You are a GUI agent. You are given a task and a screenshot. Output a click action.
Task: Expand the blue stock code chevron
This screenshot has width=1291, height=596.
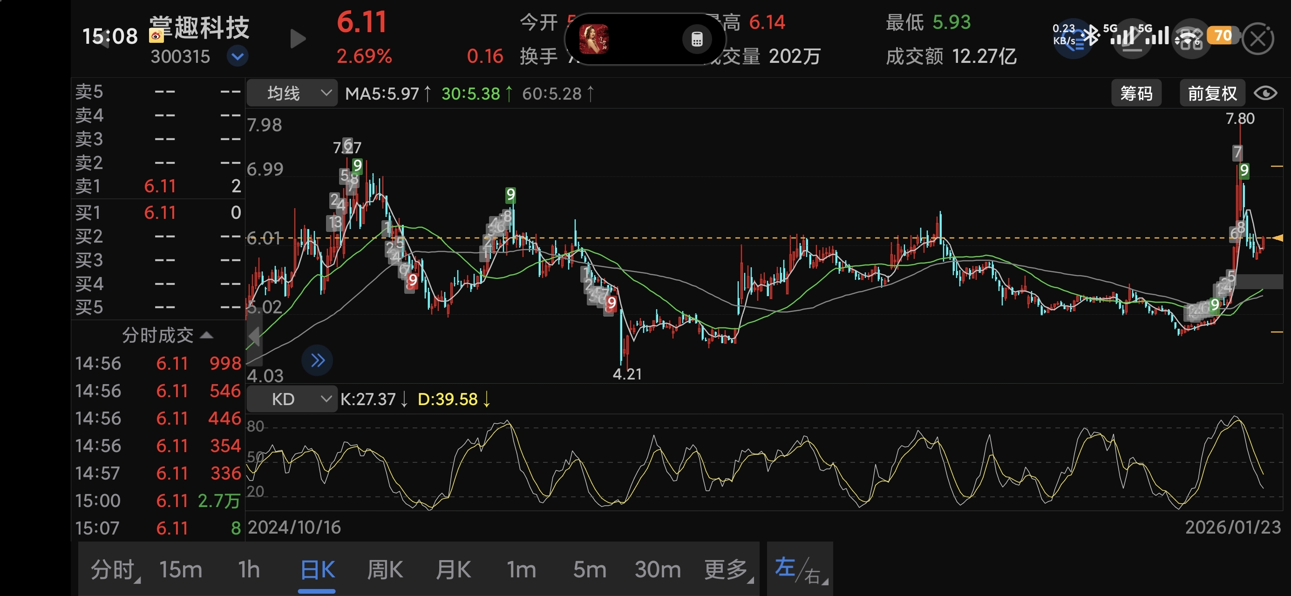[x=237, y=56]
